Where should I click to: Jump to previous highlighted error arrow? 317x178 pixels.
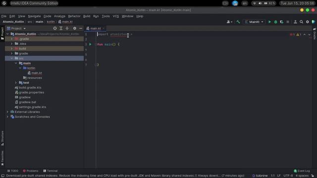point(305,35)
